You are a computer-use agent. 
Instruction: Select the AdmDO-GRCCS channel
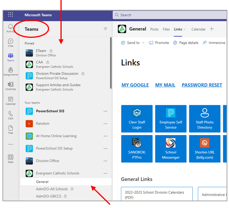click(x=66, y=196)
